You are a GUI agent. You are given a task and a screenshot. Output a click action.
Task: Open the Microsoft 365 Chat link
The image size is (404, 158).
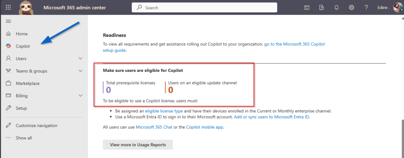(154, 127)
